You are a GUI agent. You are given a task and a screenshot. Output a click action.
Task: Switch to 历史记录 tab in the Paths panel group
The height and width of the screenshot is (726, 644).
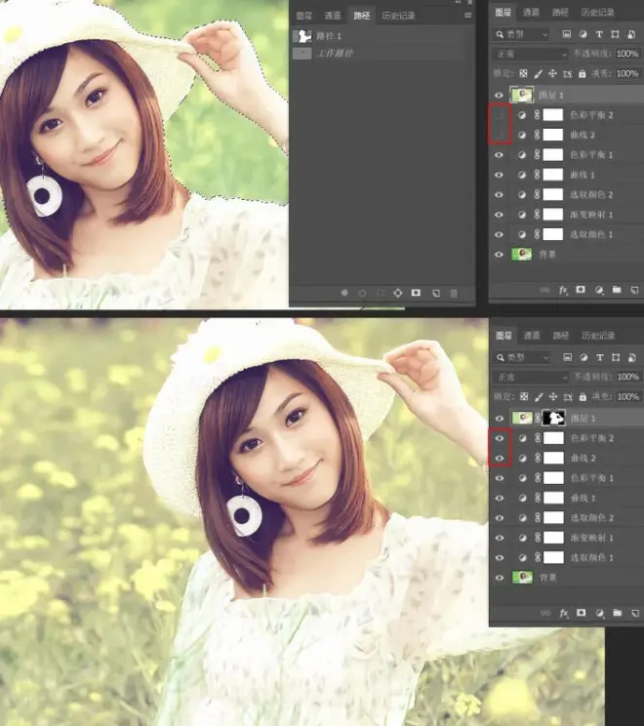[398, 16]
